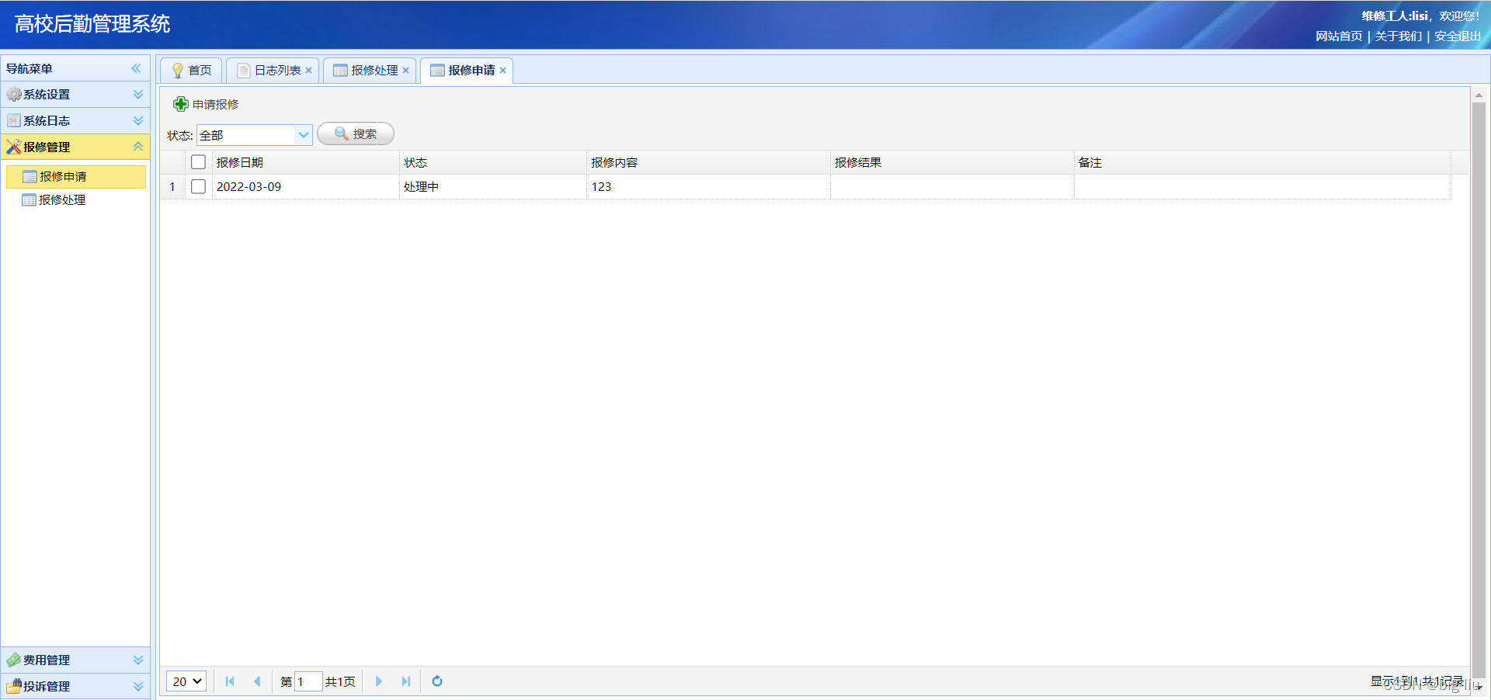This screenshot has width=1491, height=700.
Task: Click the 投诉管理 menu header
Action: pyautogui.click(x=75, y=686)
